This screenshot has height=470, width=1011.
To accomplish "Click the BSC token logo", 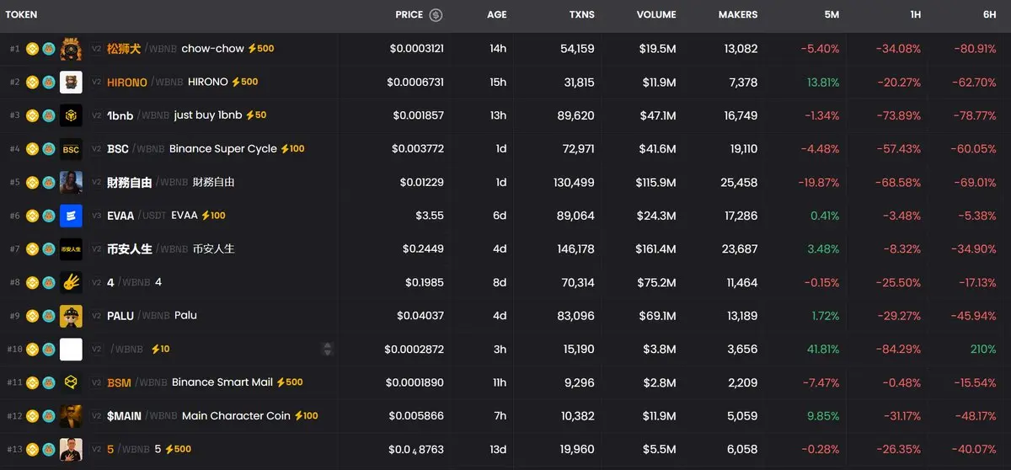I will (x=71, y=149).
